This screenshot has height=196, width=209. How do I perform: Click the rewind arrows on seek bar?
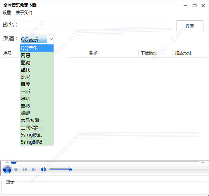pyautogui.click(x=7, y=163)
